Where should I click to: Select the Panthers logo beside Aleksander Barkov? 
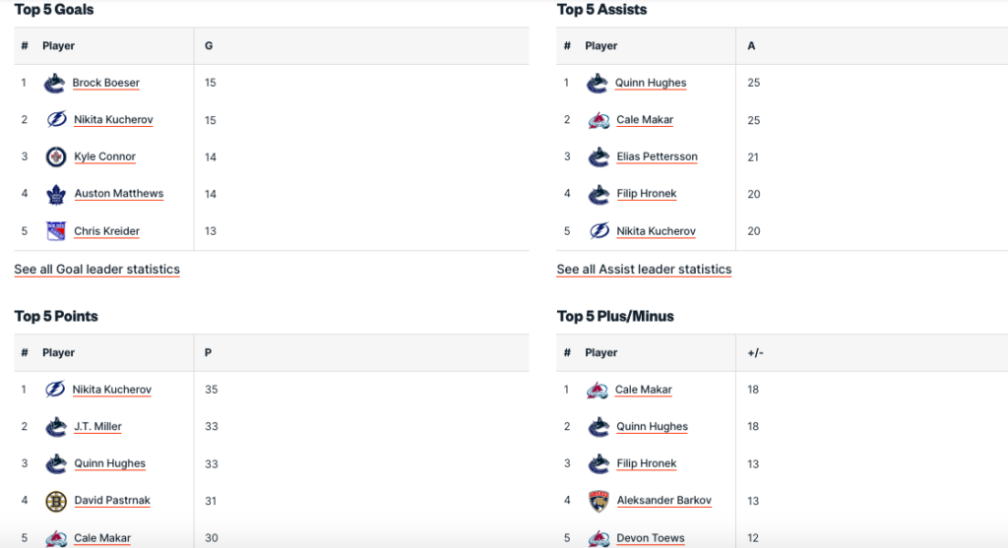pyautogui.click(x=598, y=502)
